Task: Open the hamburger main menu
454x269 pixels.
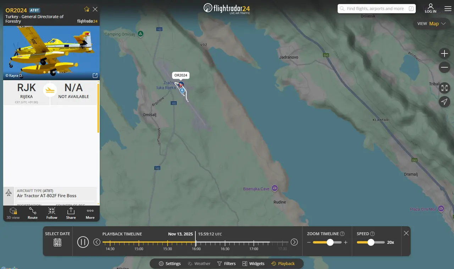Action: tap(448, 9)
